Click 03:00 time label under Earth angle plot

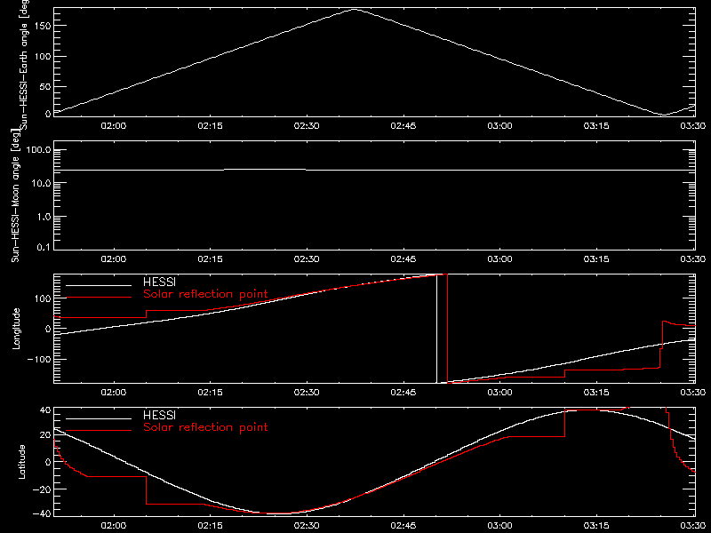(x=499, y=126)
